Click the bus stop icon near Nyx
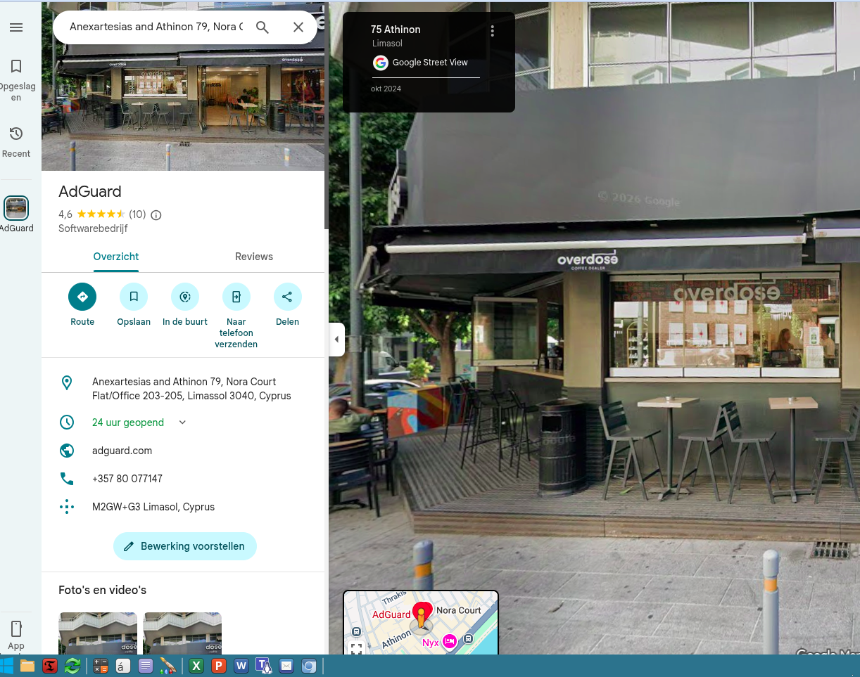Screen dimensions: 860x677 pyautogui.click(x=469, y=638)
